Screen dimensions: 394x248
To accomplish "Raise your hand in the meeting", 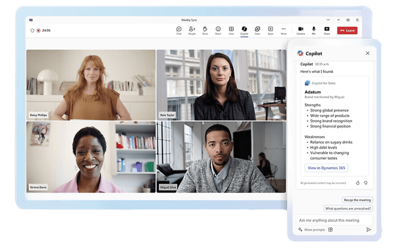I will tap(205, 30).
